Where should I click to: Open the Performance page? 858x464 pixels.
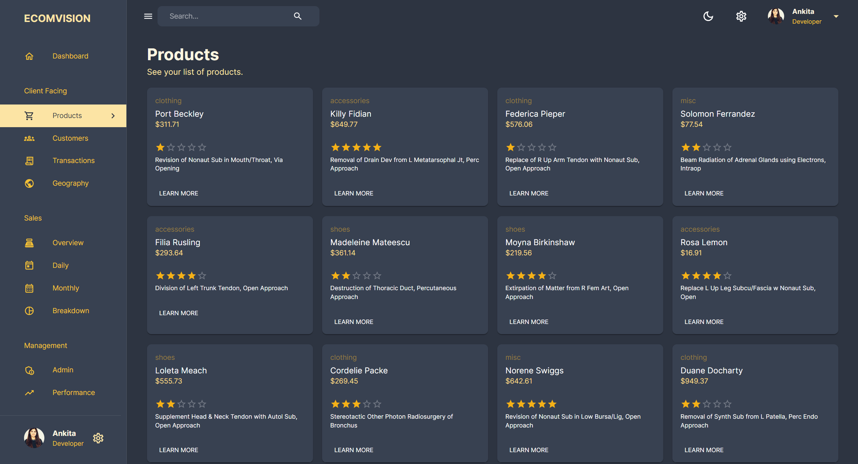pyautogui.click(x=63, y=393)
